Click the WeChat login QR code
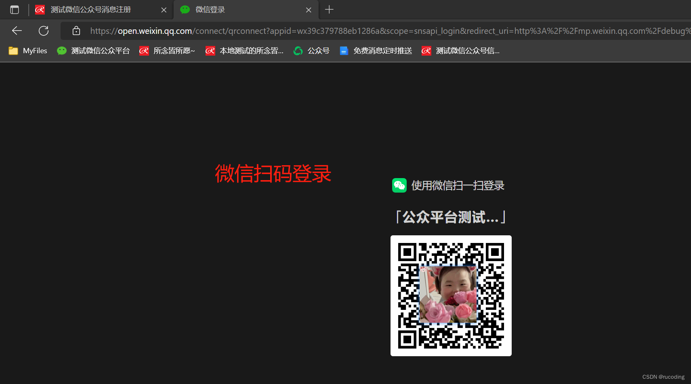 point(451,296)
